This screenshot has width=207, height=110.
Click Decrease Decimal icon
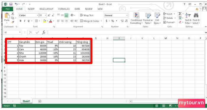[x=126, y=21]
